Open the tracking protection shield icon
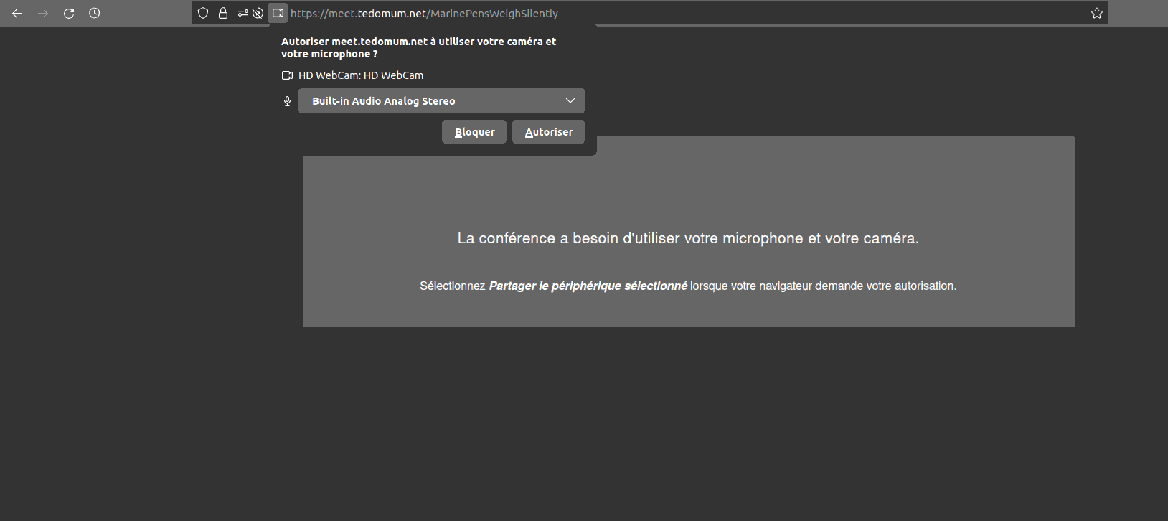1168x521 pixels. pos(203,13)
